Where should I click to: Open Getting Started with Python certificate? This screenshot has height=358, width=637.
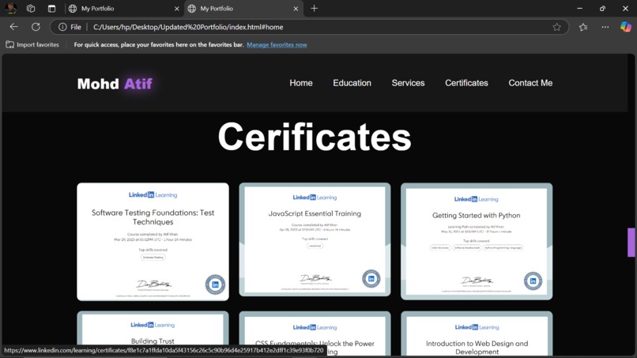[x=477, y=241]
